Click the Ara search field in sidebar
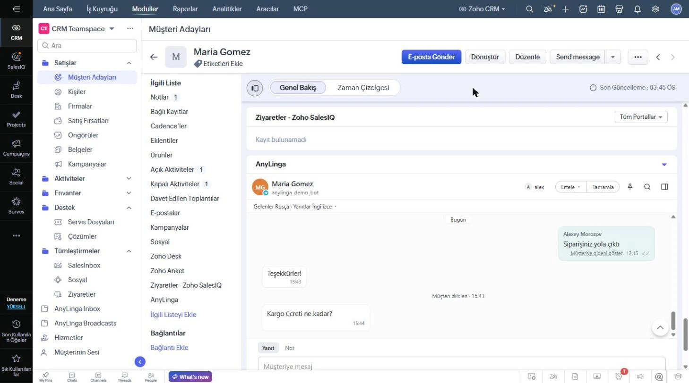 [87, 46]
